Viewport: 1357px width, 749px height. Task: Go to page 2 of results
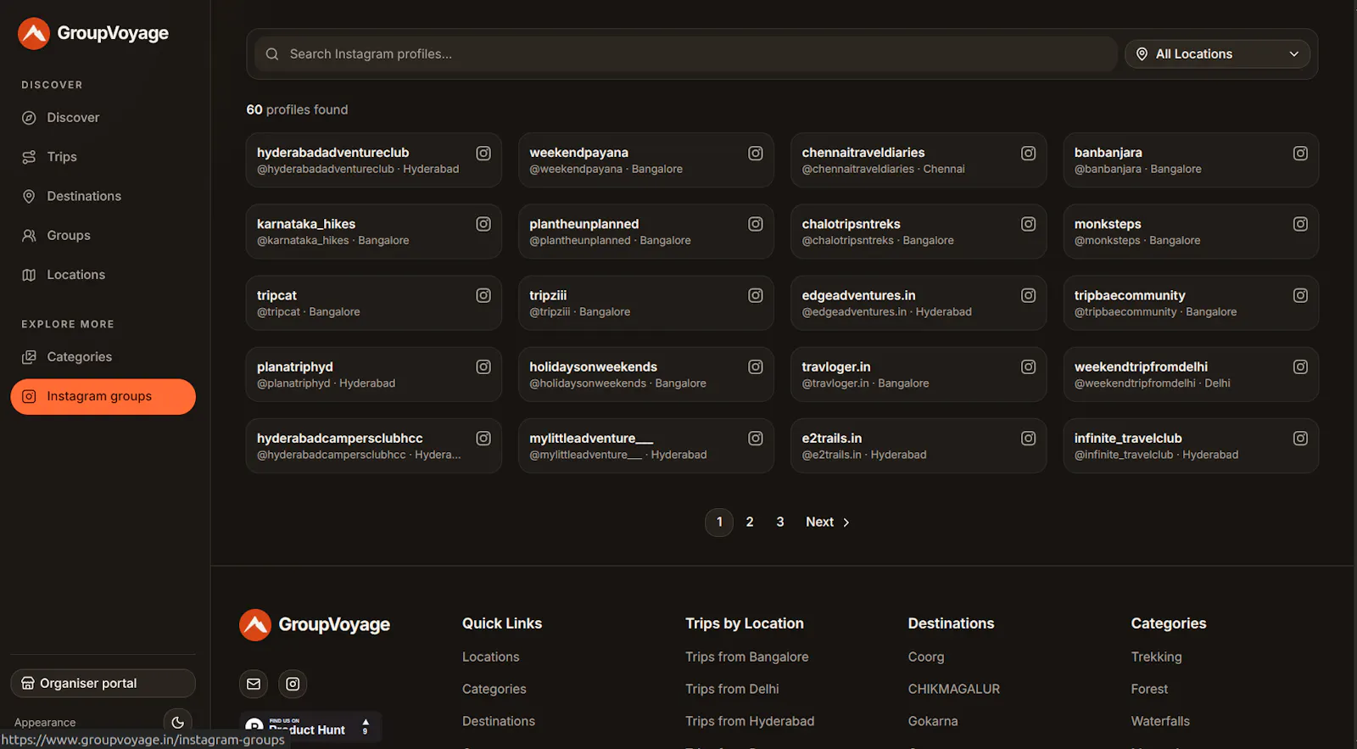pyautogui.click(x=750, y=523)
